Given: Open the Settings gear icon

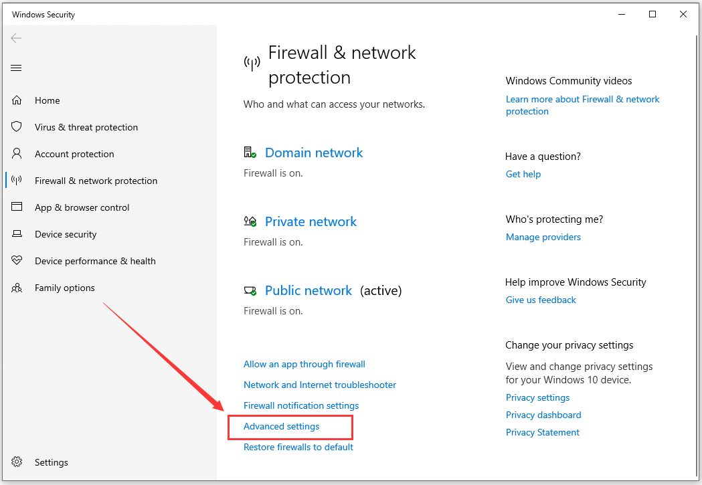Looking at the screenshot, I should tap(17, 462).
